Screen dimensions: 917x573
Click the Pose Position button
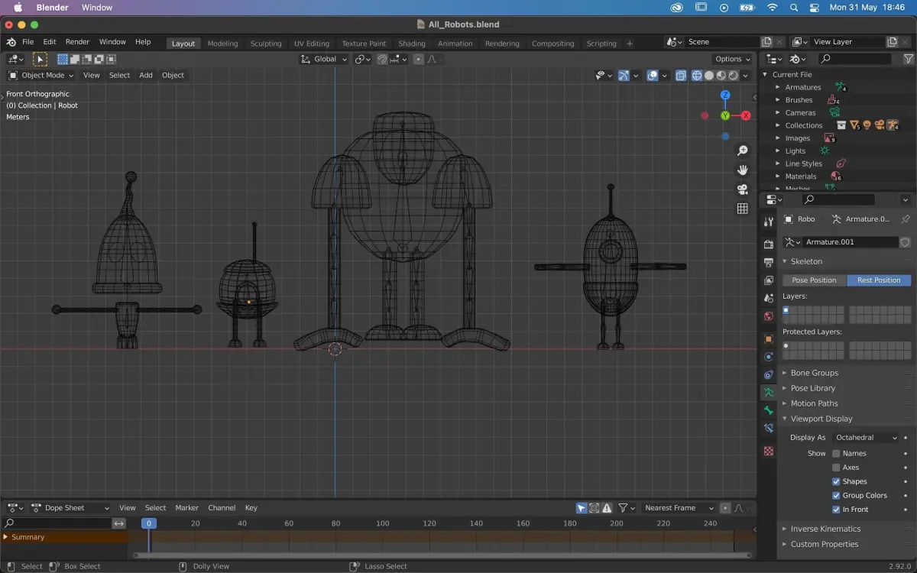tap(814, 280)
